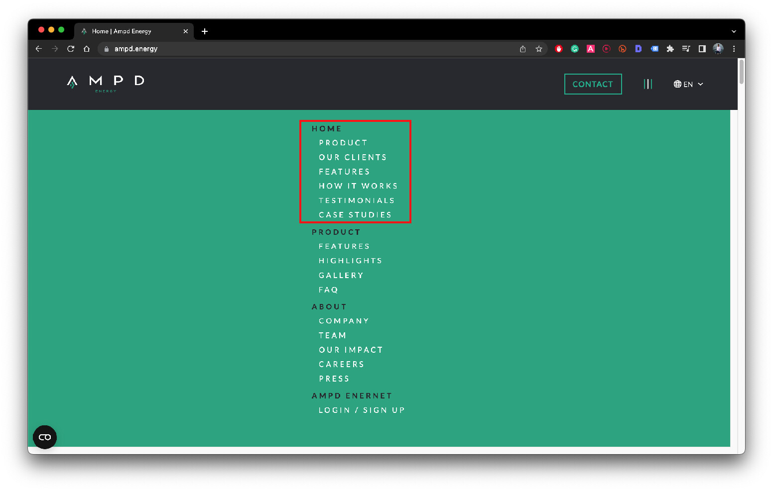773x491 pixels.
Task: Select ABOUT in the navigation menu
Action: [329, 307]
